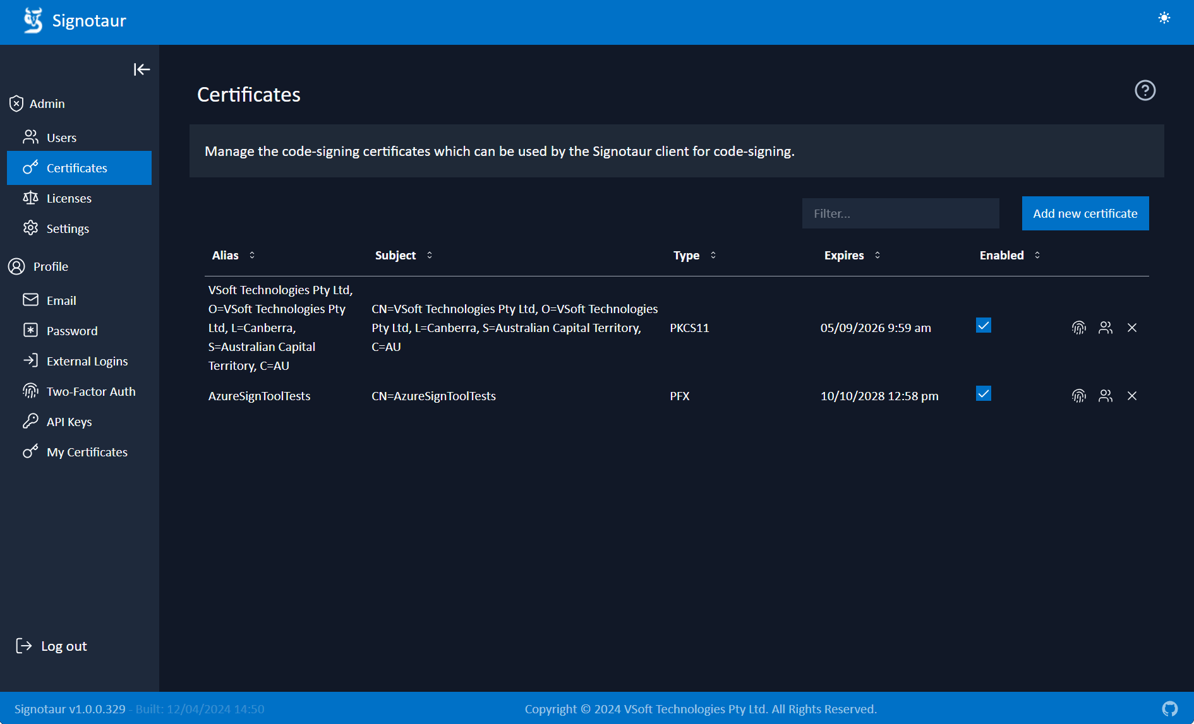Click fingerprint icon for AzureSignToolTests certificate

[1079, 396]
